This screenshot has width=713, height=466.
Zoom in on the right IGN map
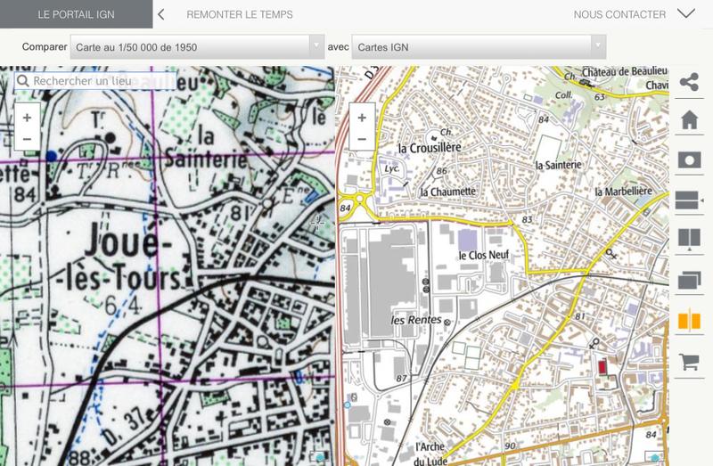(x=362, y=118)
